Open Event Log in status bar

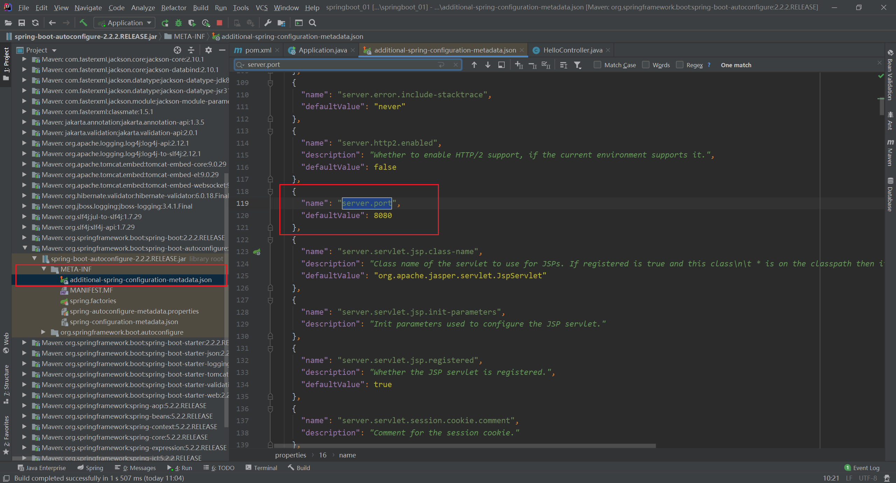(862, 468)
